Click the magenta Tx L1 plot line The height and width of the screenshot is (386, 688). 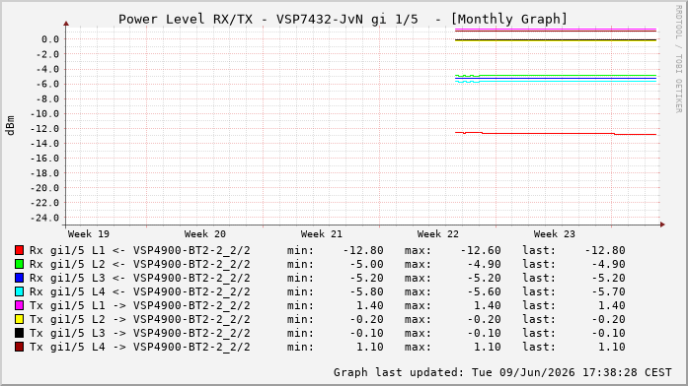pos(556,29)
